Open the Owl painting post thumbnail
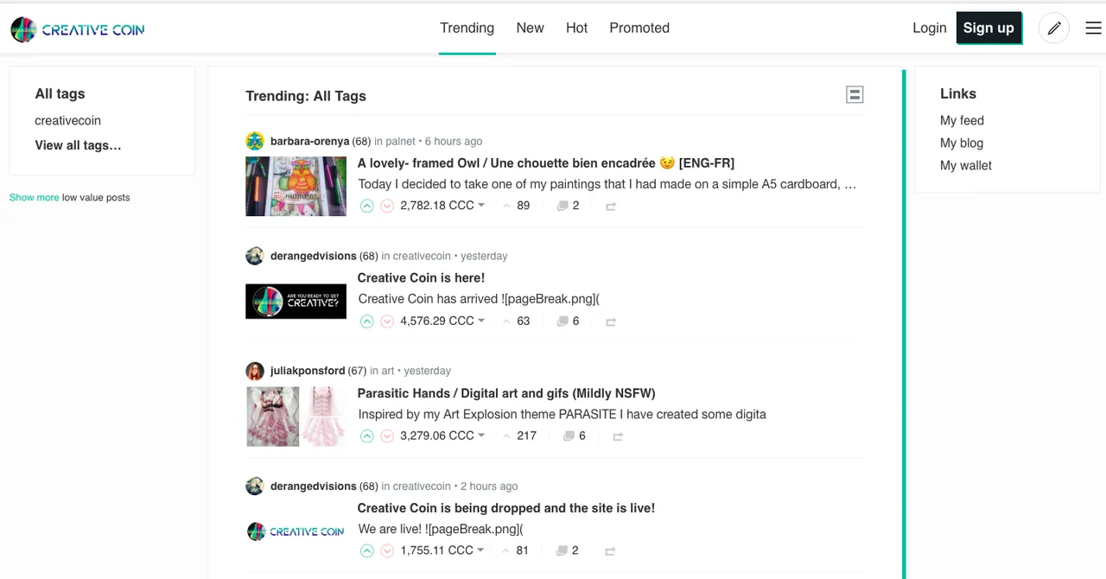1106x579 pixels. click(x=296, y=186)
